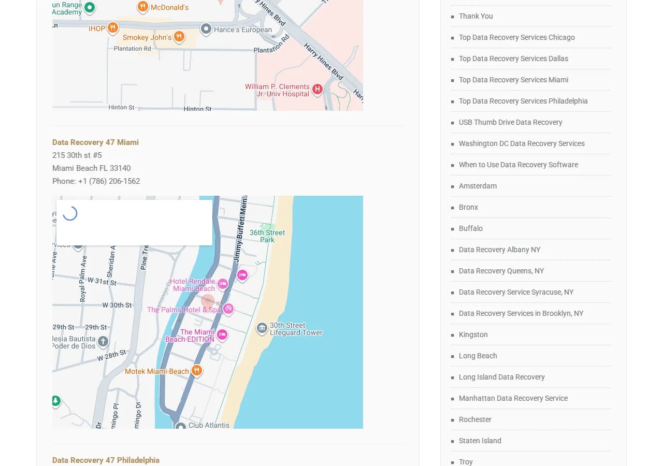Open the Long Island Data Recovery page

click(x=501, y=377)
